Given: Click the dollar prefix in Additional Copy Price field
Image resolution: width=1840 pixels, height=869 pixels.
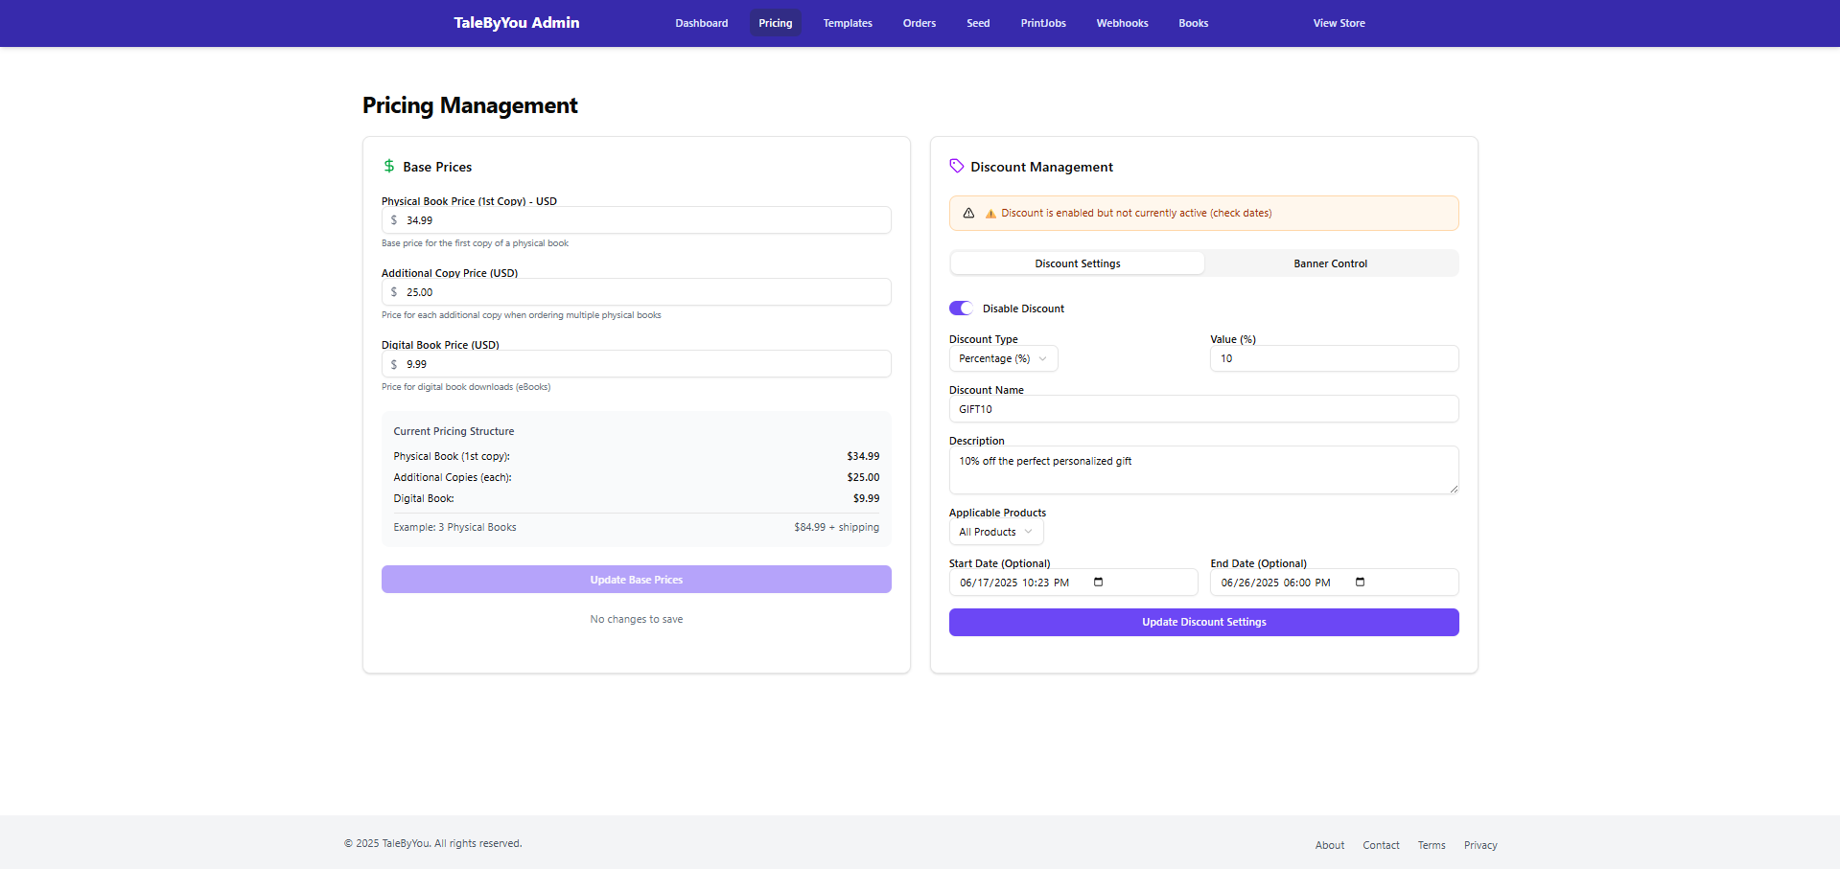Looking at the screenshot, I should point(393,291).
